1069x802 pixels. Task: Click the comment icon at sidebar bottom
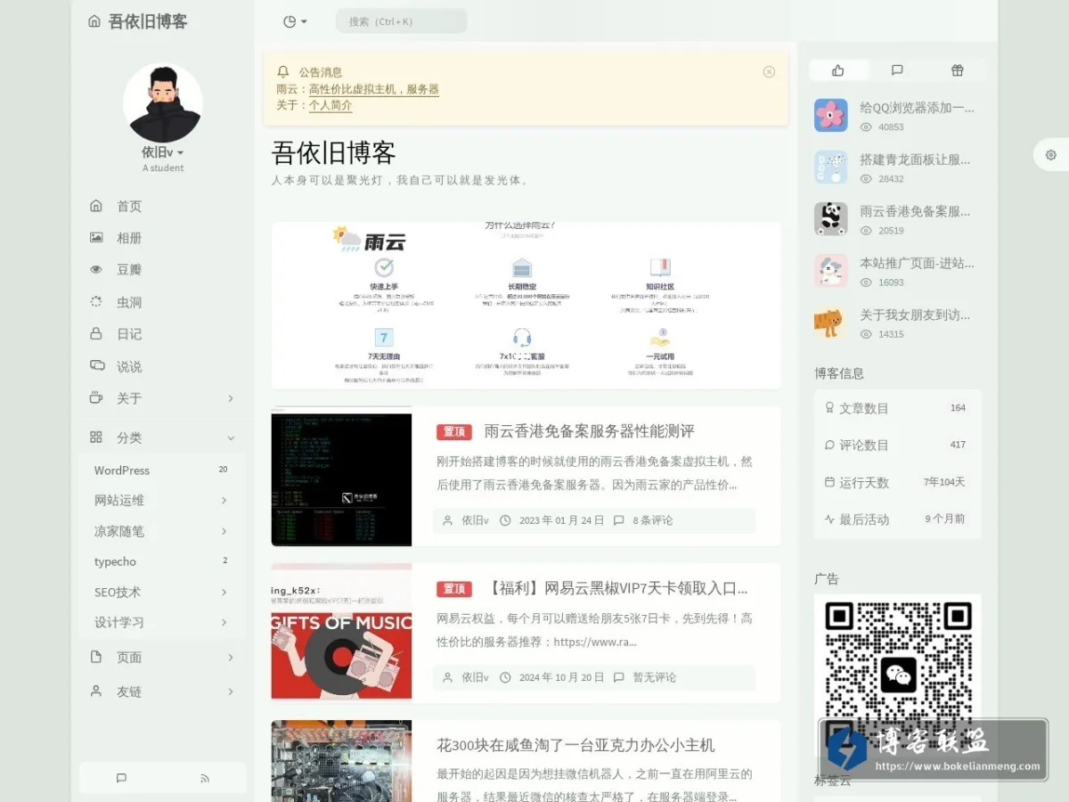(121, 778)
